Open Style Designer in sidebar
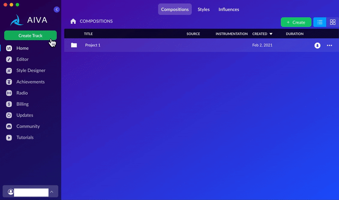The height and width of the screenshot is (200, 339). pos(31,71)
